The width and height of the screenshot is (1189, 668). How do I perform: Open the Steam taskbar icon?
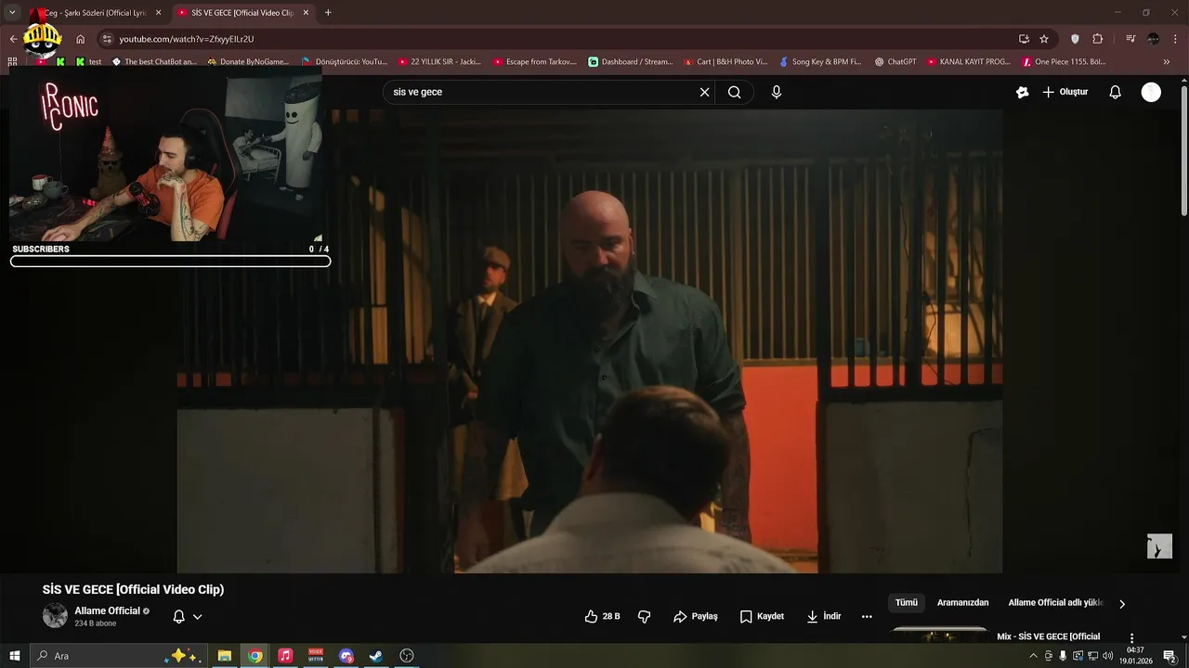[x=376, y=656]
